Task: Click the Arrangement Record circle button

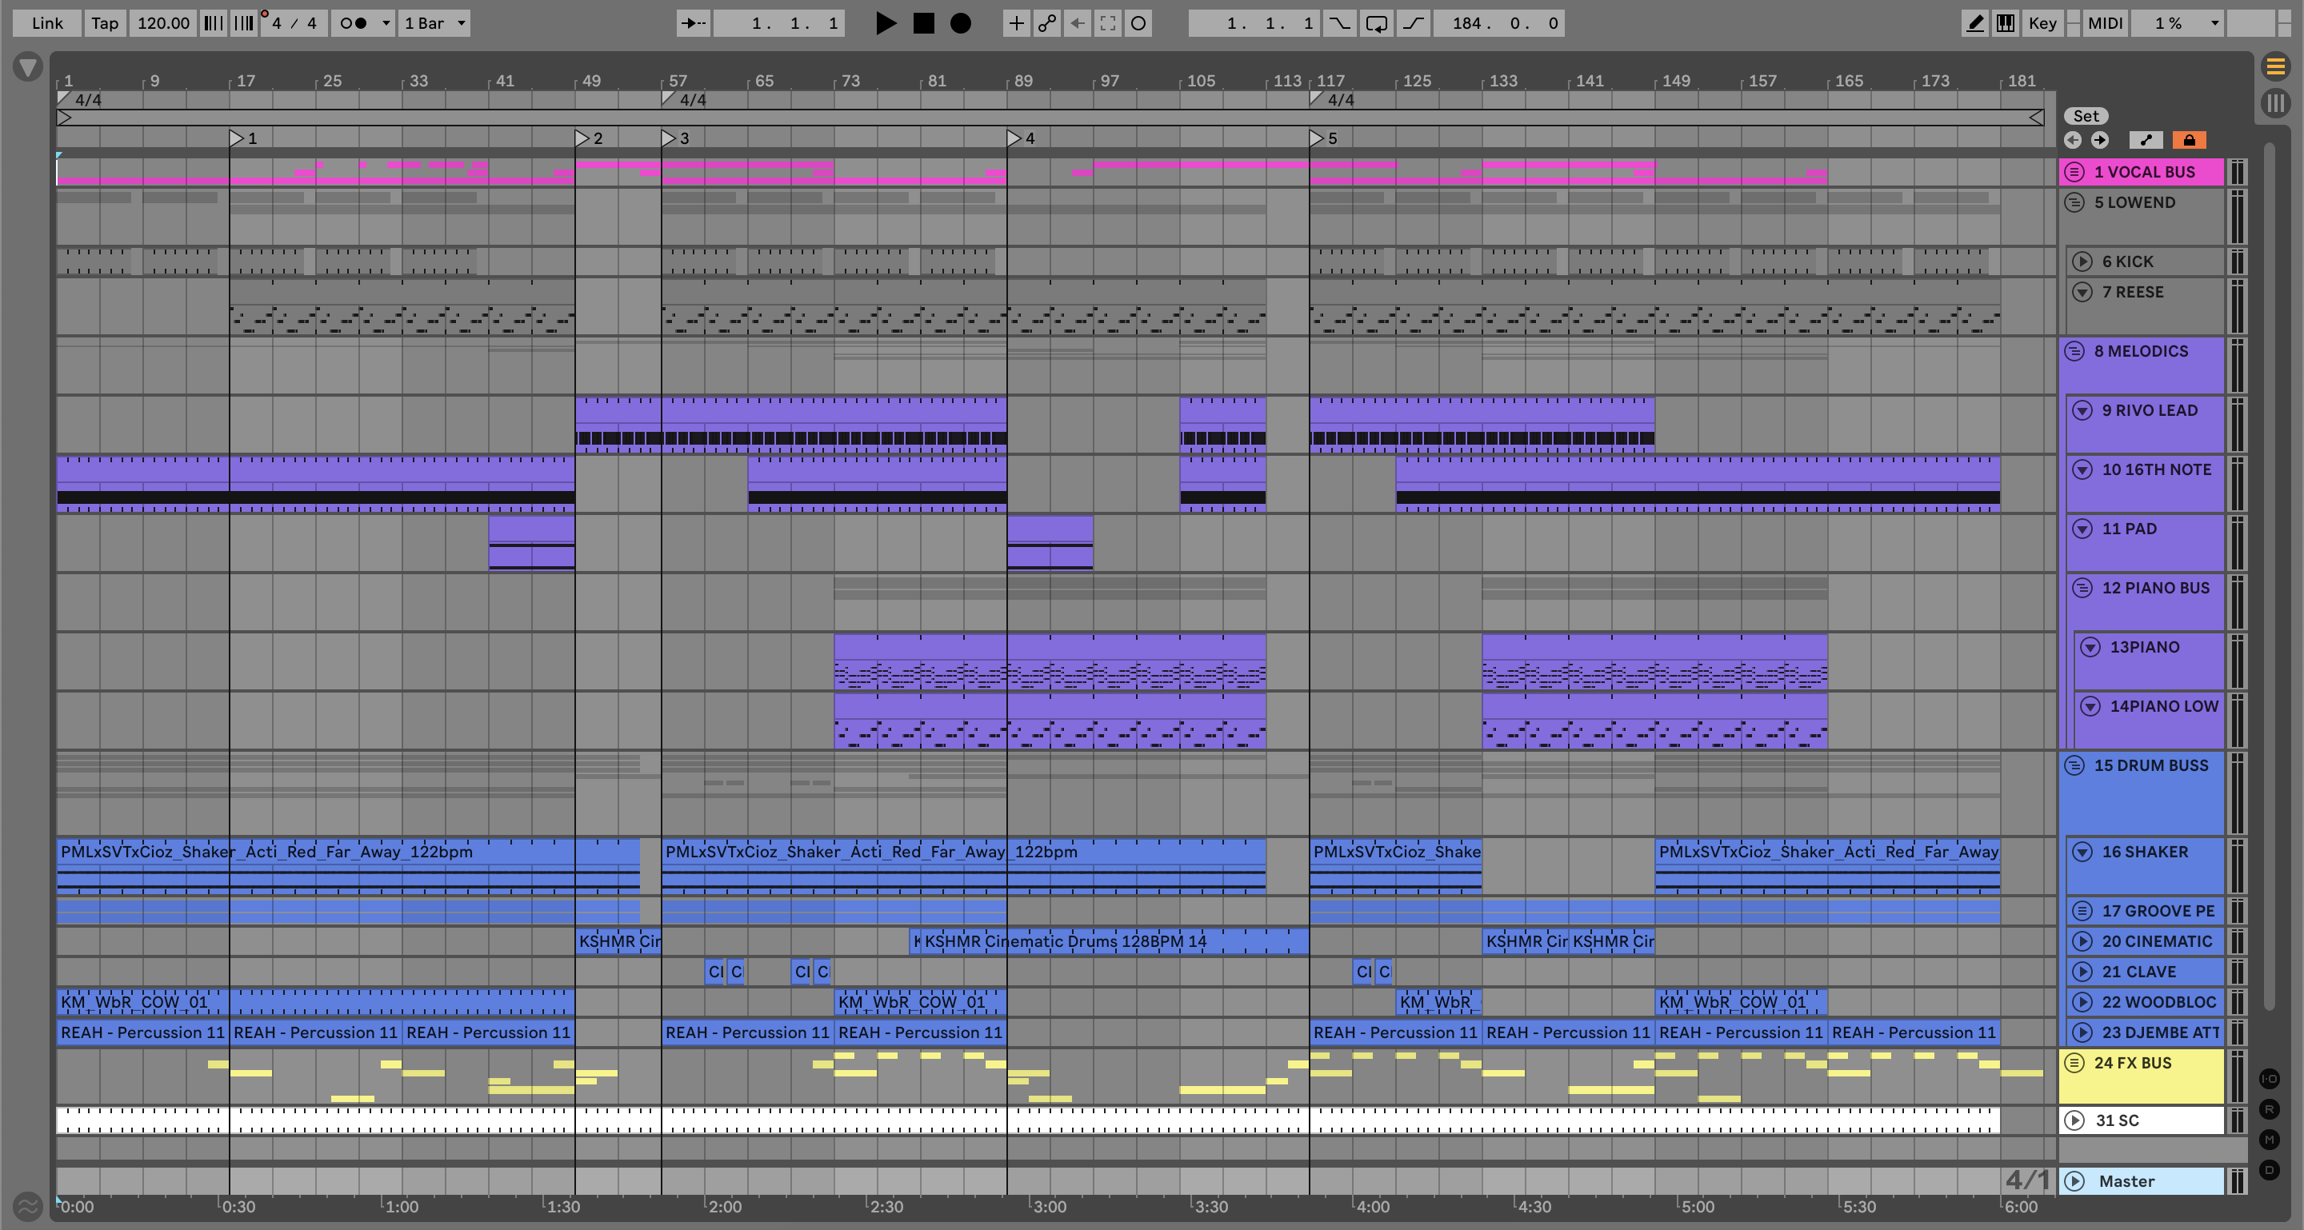Action: pos(960,23)
